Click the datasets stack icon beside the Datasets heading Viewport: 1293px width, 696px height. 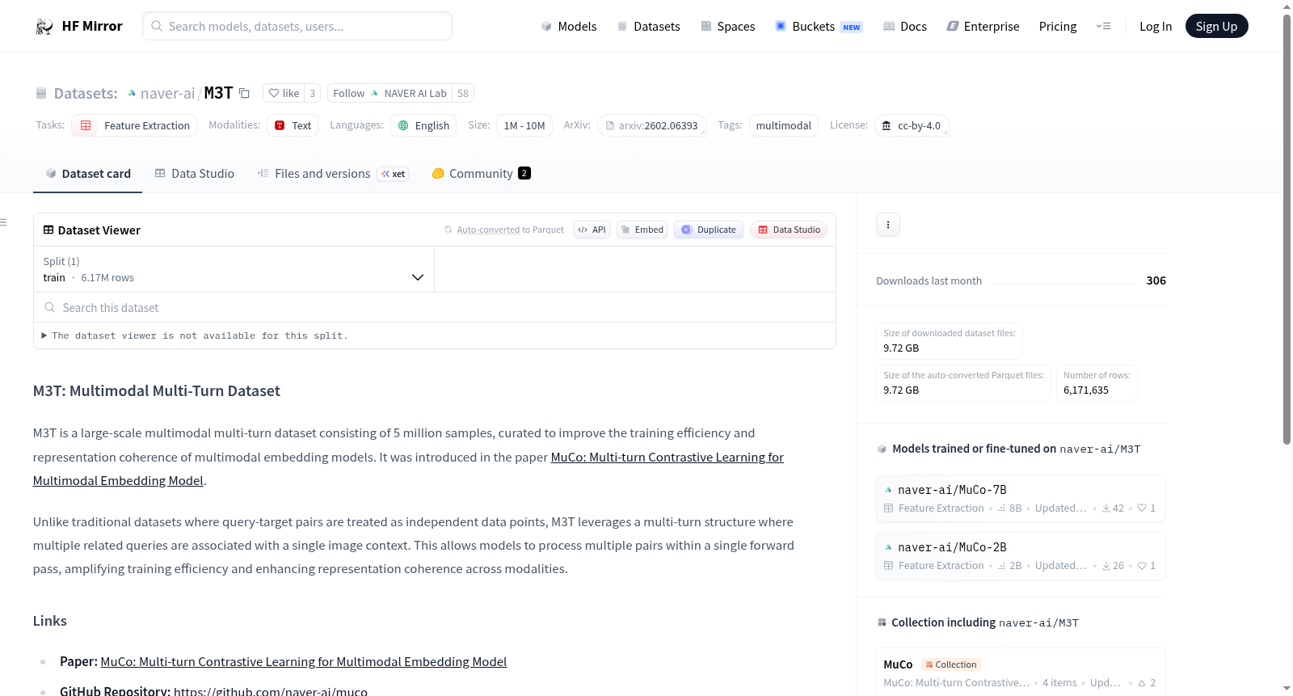click(x=41, y=93)
